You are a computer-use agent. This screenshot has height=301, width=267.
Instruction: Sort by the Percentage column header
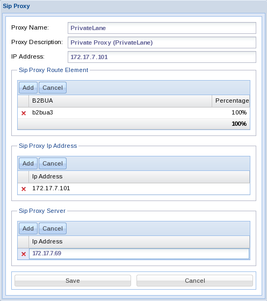click(231, 101)
